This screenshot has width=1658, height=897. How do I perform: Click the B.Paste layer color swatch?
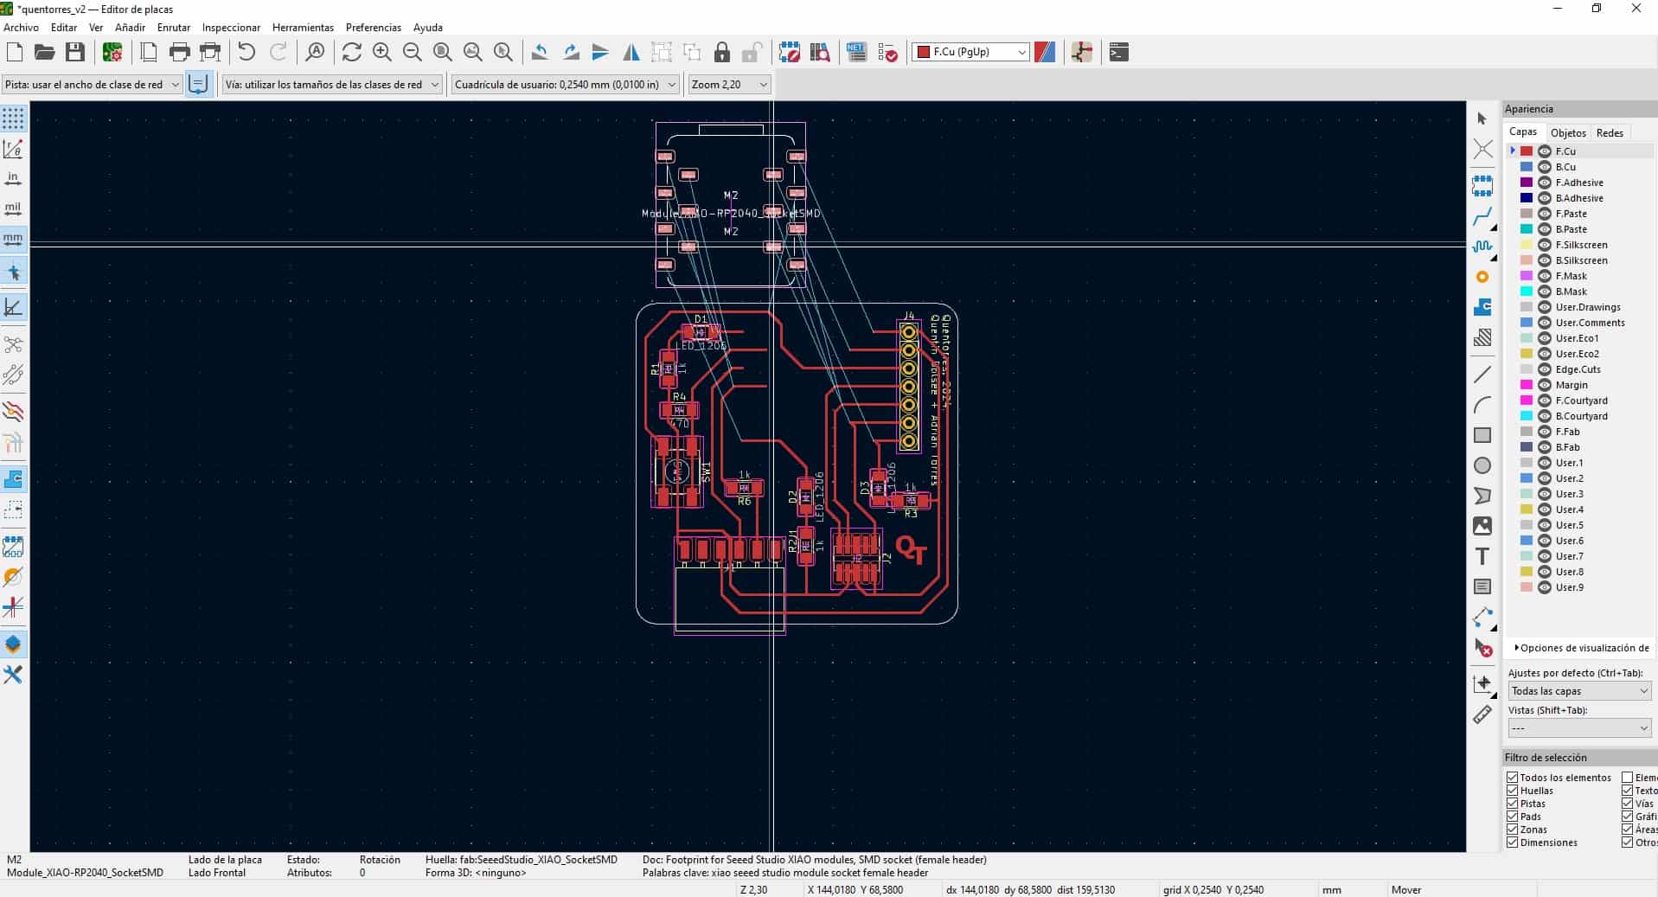tap(1527, 229)
